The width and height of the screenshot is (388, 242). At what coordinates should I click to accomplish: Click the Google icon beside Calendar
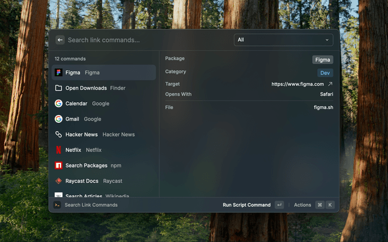pyautogui.click(x=58, y=103)
